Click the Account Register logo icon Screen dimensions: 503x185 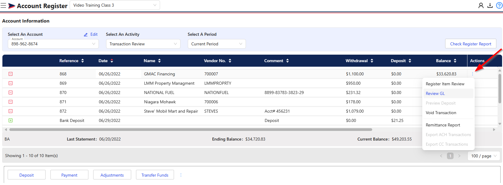(x=11, y=6)
